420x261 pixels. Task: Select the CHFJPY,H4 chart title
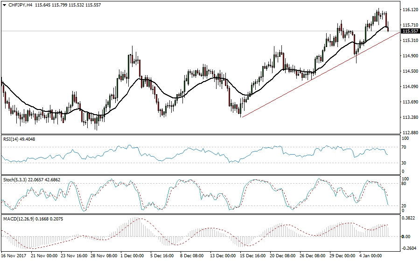20,5
